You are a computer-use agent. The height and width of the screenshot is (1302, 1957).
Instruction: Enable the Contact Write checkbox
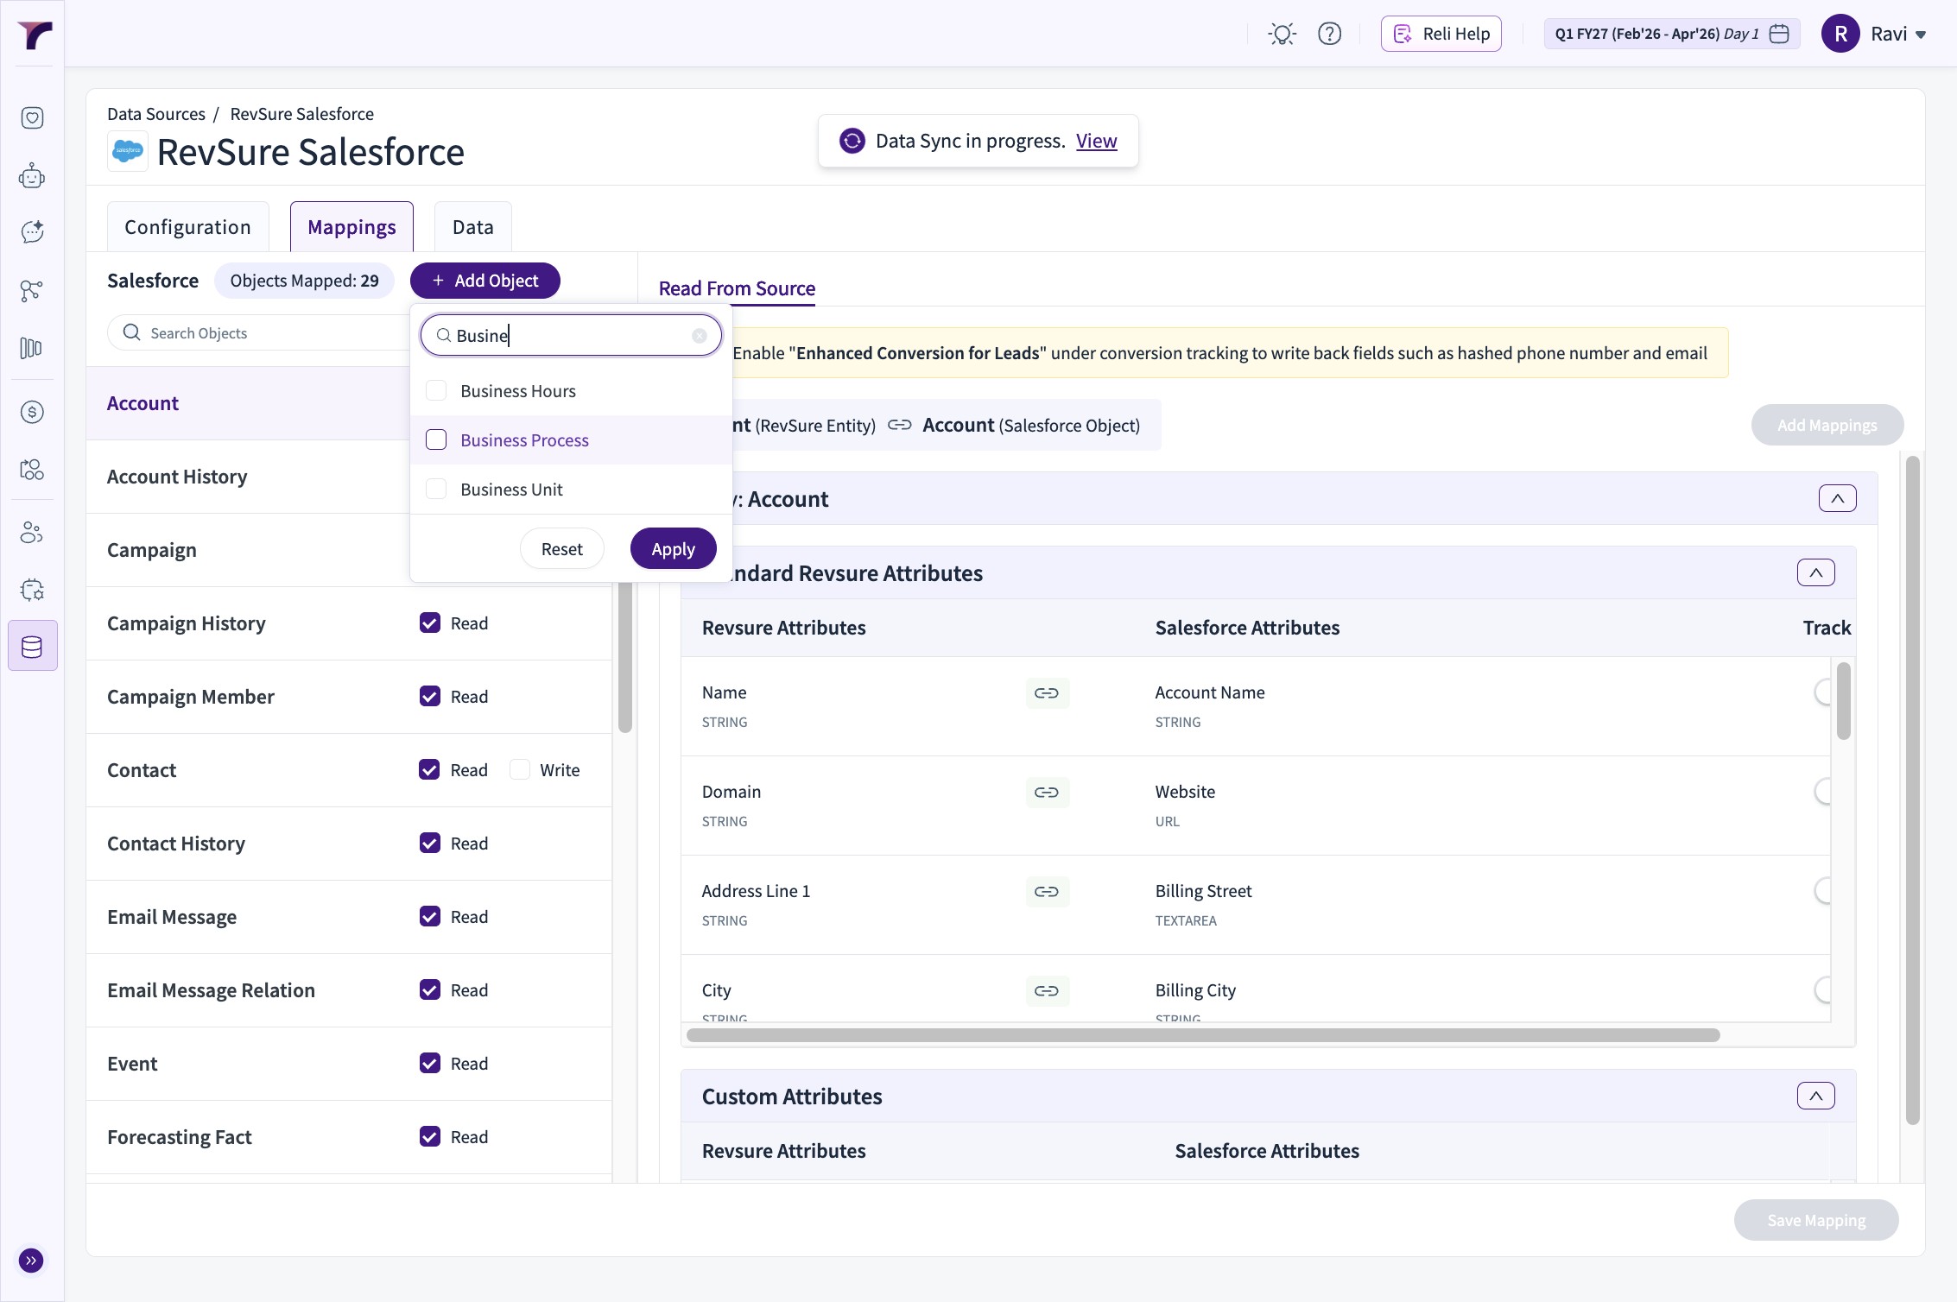coord(520,770)
